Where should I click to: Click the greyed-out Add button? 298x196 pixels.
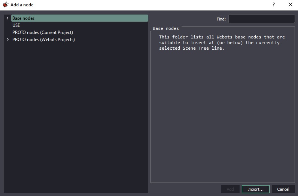(x=230, y=189)
